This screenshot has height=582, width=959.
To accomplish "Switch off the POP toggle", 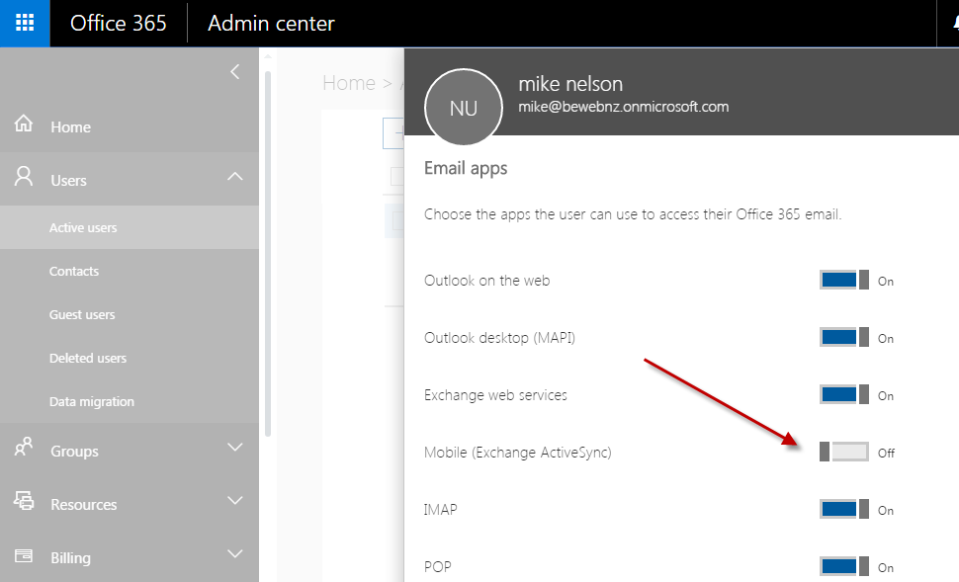I will pyautogui.click(x=844, y=566).
